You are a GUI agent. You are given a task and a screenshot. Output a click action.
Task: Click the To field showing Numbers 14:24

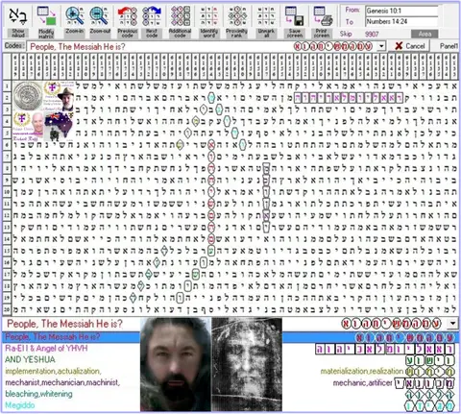401,21
